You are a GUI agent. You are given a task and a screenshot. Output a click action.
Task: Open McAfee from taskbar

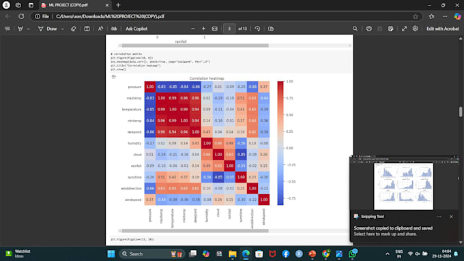pyautogui.click(x=272, y=254)
